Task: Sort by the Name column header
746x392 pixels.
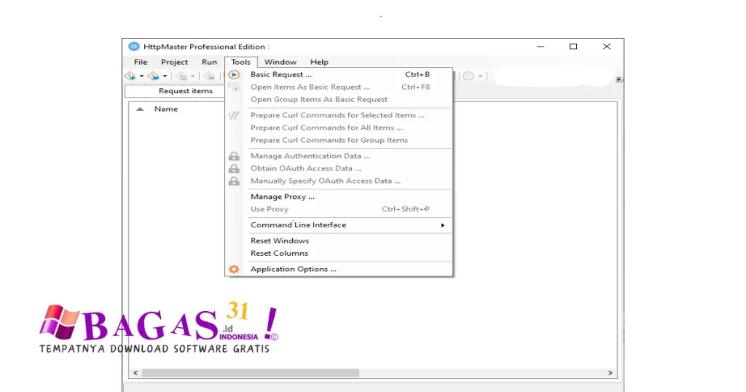Action: [166, 109]
